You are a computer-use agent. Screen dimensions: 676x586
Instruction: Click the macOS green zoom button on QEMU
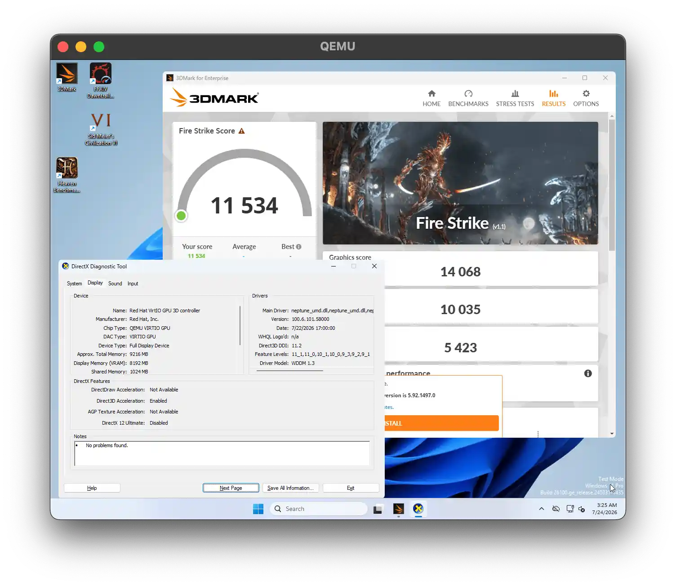[x=99, y=47]
